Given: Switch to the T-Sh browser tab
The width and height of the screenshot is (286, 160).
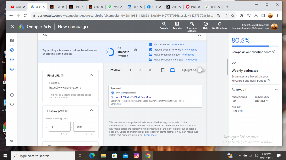Looking at the screenshot, I should 57,7.
